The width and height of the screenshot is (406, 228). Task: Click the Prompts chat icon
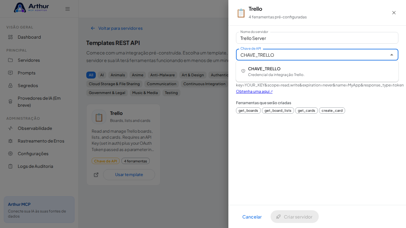click(10, 73)
